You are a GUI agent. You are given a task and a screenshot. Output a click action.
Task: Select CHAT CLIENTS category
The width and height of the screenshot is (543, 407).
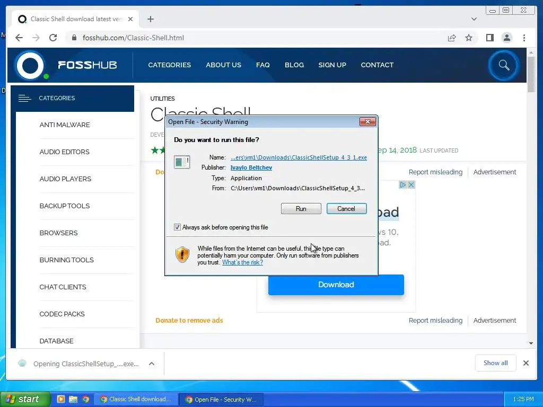pos(63,287)
